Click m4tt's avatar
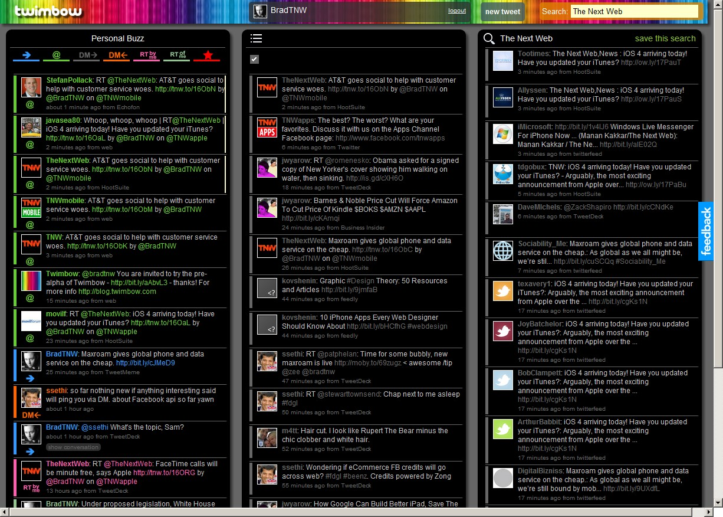723x517 pixels. pyautogui.click(x=267, y=437)
